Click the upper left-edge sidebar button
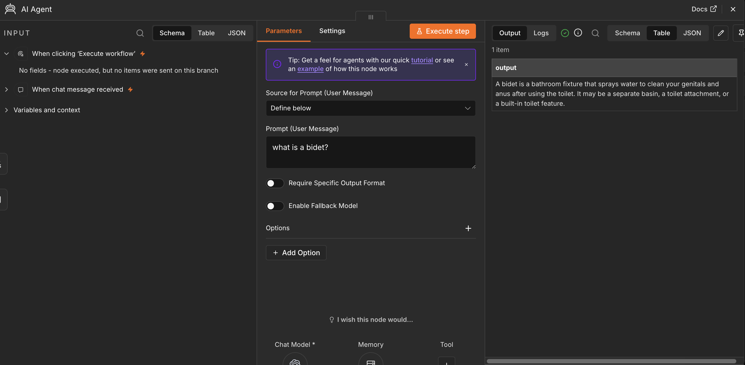The width and height of the screenshot is (745, 365). tap(3, 164)
